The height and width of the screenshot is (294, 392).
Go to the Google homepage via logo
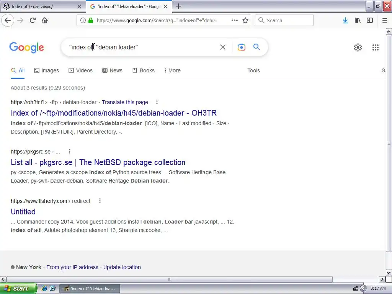[26, 47]
